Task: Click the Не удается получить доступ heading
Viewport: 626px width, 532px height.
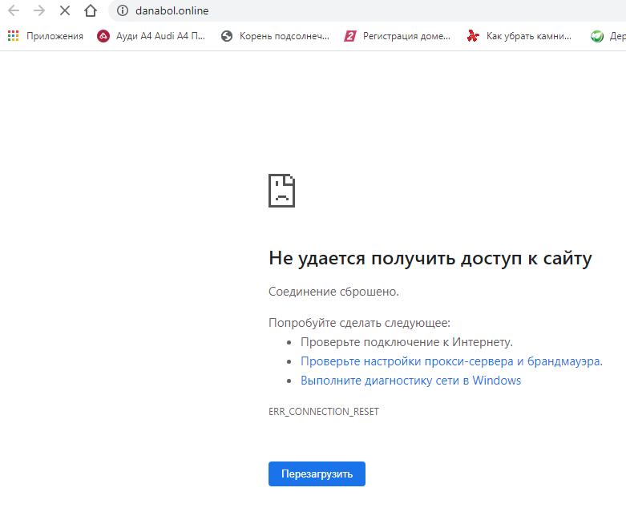Action: point(430,258)
